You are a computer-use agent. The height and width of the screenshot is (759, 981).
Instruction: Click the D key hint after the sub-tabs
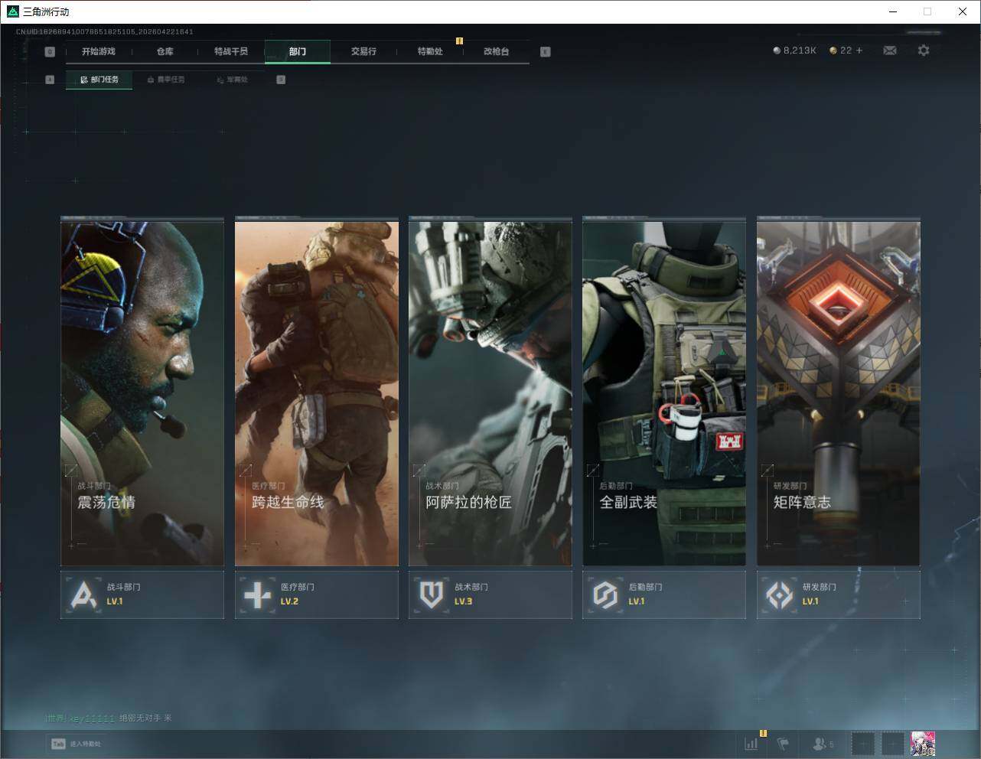(x=281, y=80)
